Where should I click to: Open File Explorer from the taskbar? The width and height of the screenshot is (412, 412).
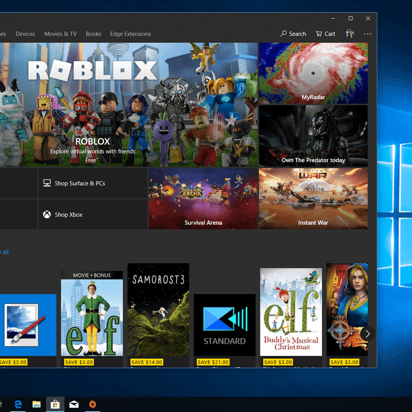click(x=37, y=404)
